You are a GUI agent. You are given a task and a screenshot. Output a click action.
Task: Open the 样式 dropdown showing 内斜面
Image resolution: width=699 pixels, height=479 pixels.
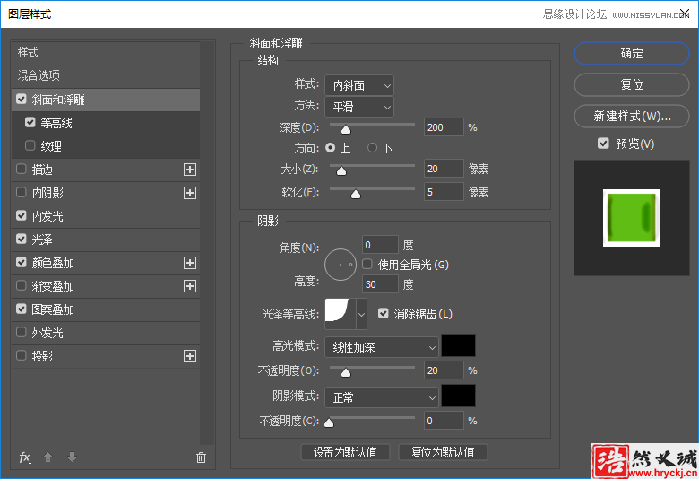point(359,85)
